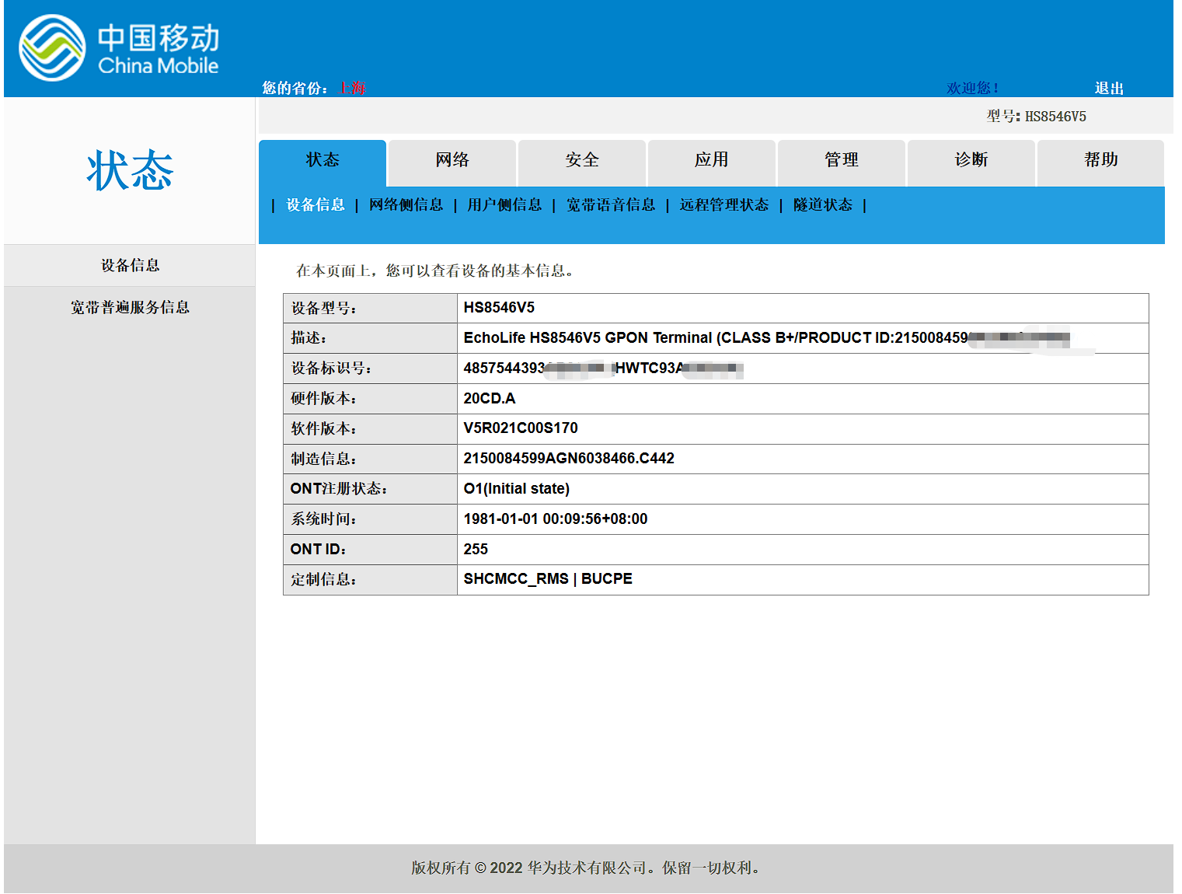Open the 诊断 tab

pyautogui.click(x=971, y=160)
